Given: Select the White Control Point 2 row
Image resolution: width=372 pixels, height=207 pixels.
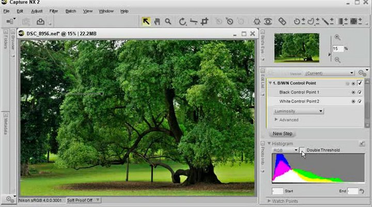Looking at the screenshot, I should click(x=316, y=101).
